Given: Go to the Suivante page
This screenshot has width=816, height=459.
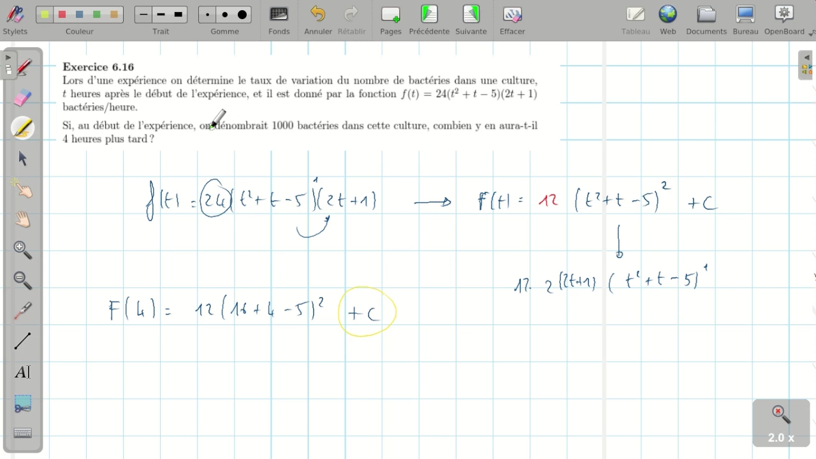Looking at the screenshot, I should click(x=471, y=20).
